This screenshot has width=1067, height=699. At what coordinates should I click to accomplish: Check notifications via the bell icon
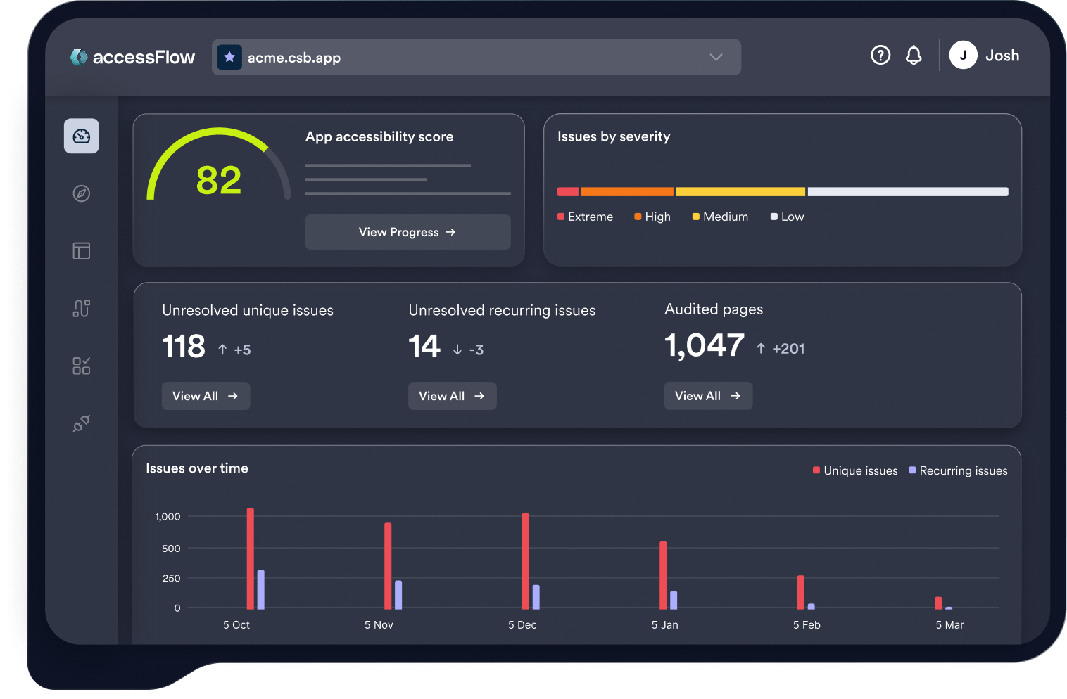tap(914, 56)
